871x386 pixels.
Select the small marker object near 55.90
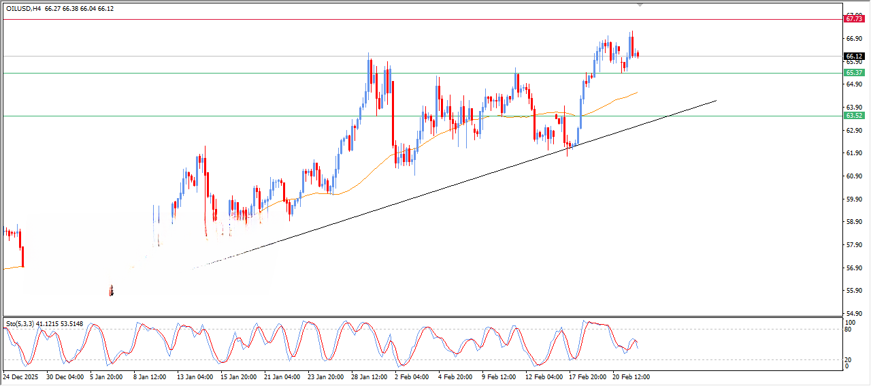tap(111, 291)
